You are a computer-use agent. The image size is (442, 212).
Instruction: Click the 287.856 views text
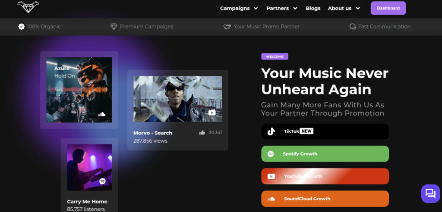tap(150, 141)
